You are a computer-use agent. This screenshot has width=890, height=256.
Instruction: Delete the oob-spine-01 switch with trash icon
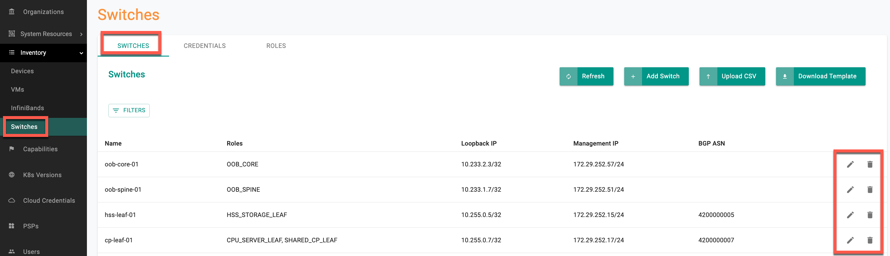(870, 190)
